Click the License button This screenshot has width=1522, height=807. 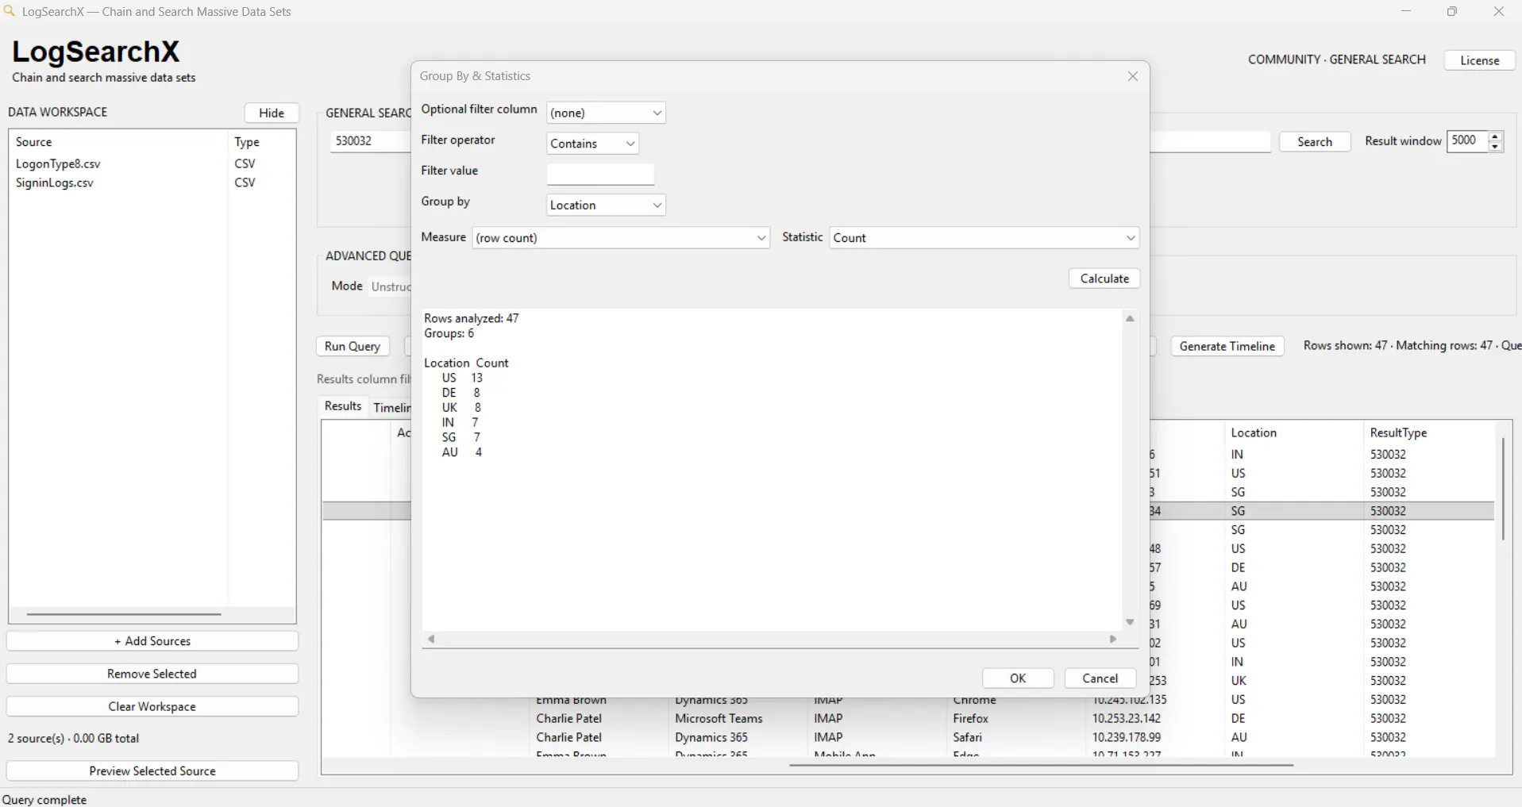point(1479,60)
